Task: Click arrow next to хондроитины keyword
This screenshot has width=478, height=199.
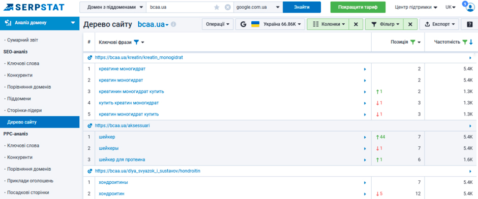Action: tap(365, 183)
